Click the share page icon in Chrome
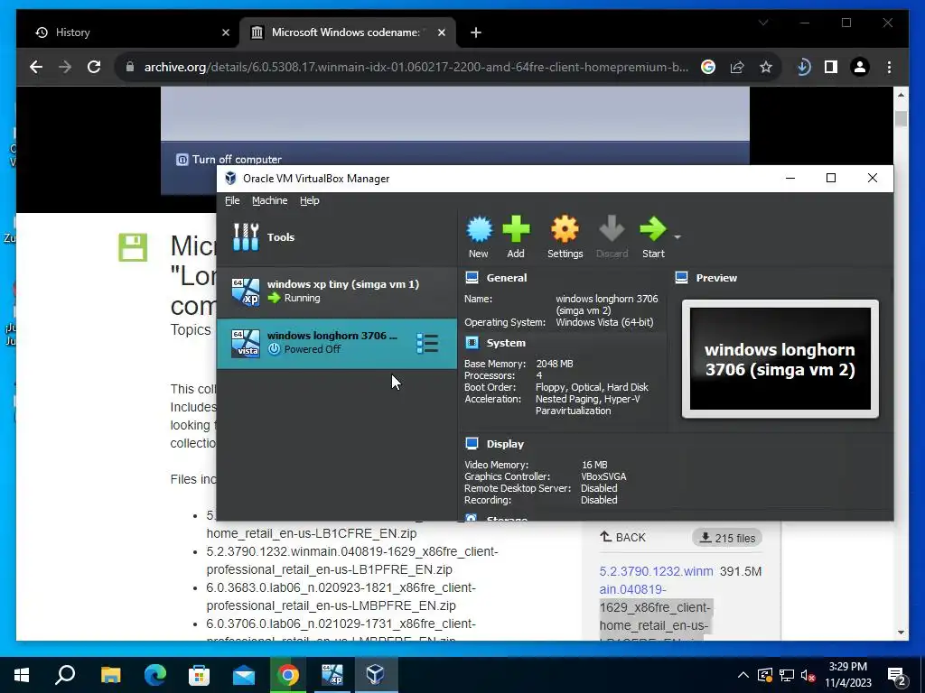Screen dimensions: 925x693 [x=737, y=67]
